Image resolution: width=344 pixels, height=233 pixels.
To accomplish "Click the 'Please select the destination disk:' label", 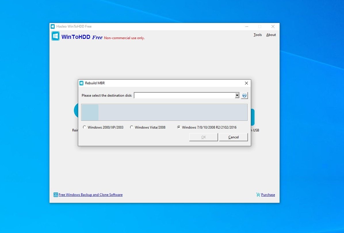I will coord(107,96).
